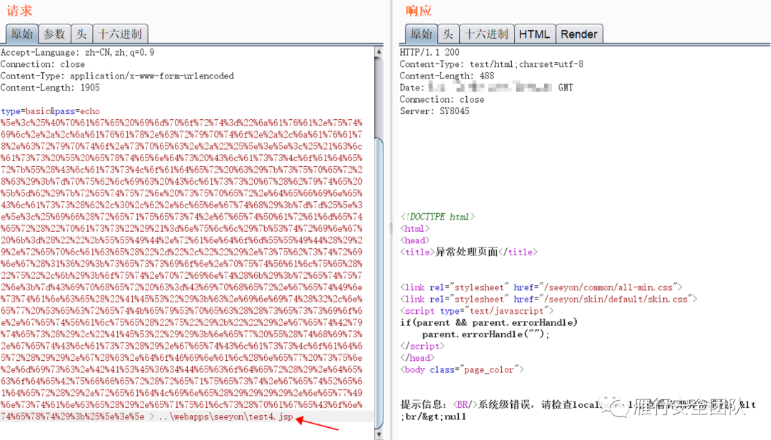Click the request scrollbar up arrow

coord(378,51)
